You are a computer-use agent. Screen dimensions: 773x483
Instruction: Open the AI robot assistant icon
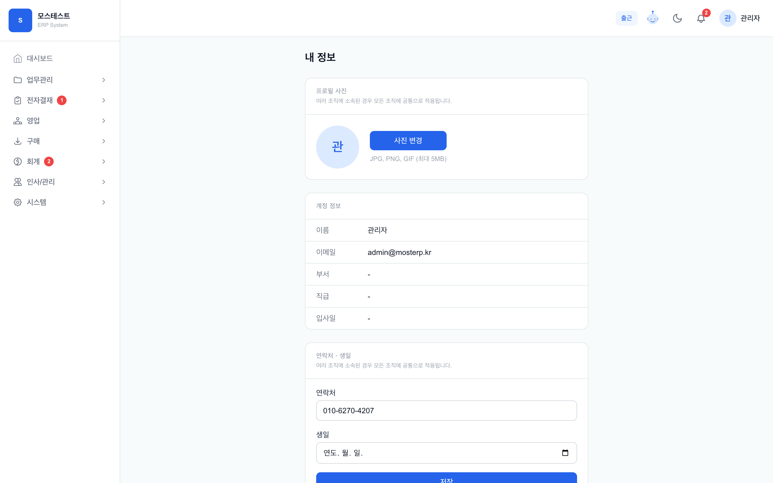(652, 18)
